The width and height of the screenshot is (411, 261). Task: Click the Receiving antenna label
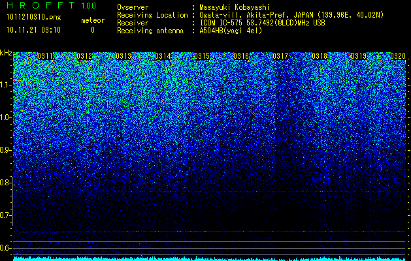point(150,31)
